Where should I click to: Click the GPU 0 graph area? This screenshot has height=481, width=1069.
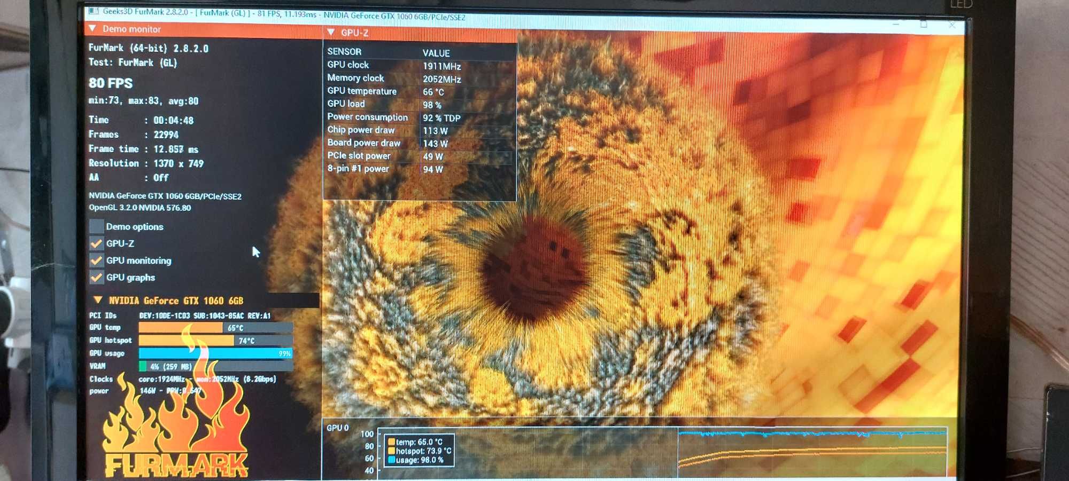click(662, 452)
